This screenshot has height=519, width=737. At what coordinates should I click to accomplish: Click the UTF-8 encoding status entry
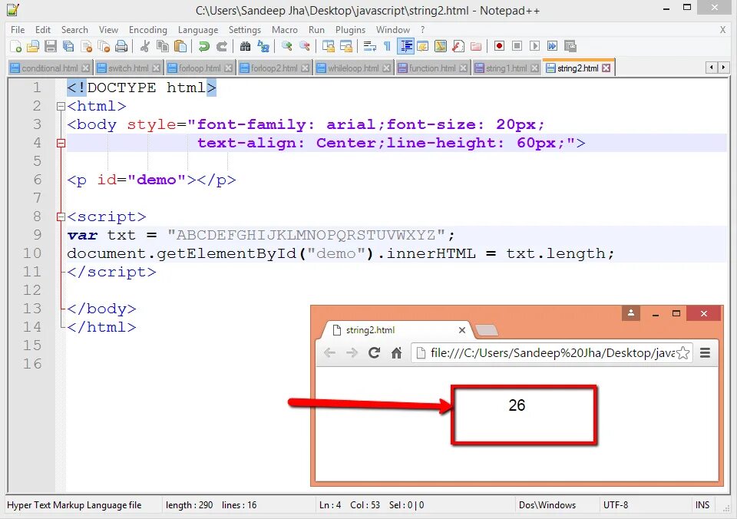[x=615, y=505]
